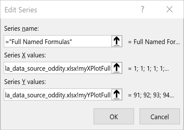Click the Edit Series title text
The width and height of the screenshot is (184, 130).
coord(21,10)
